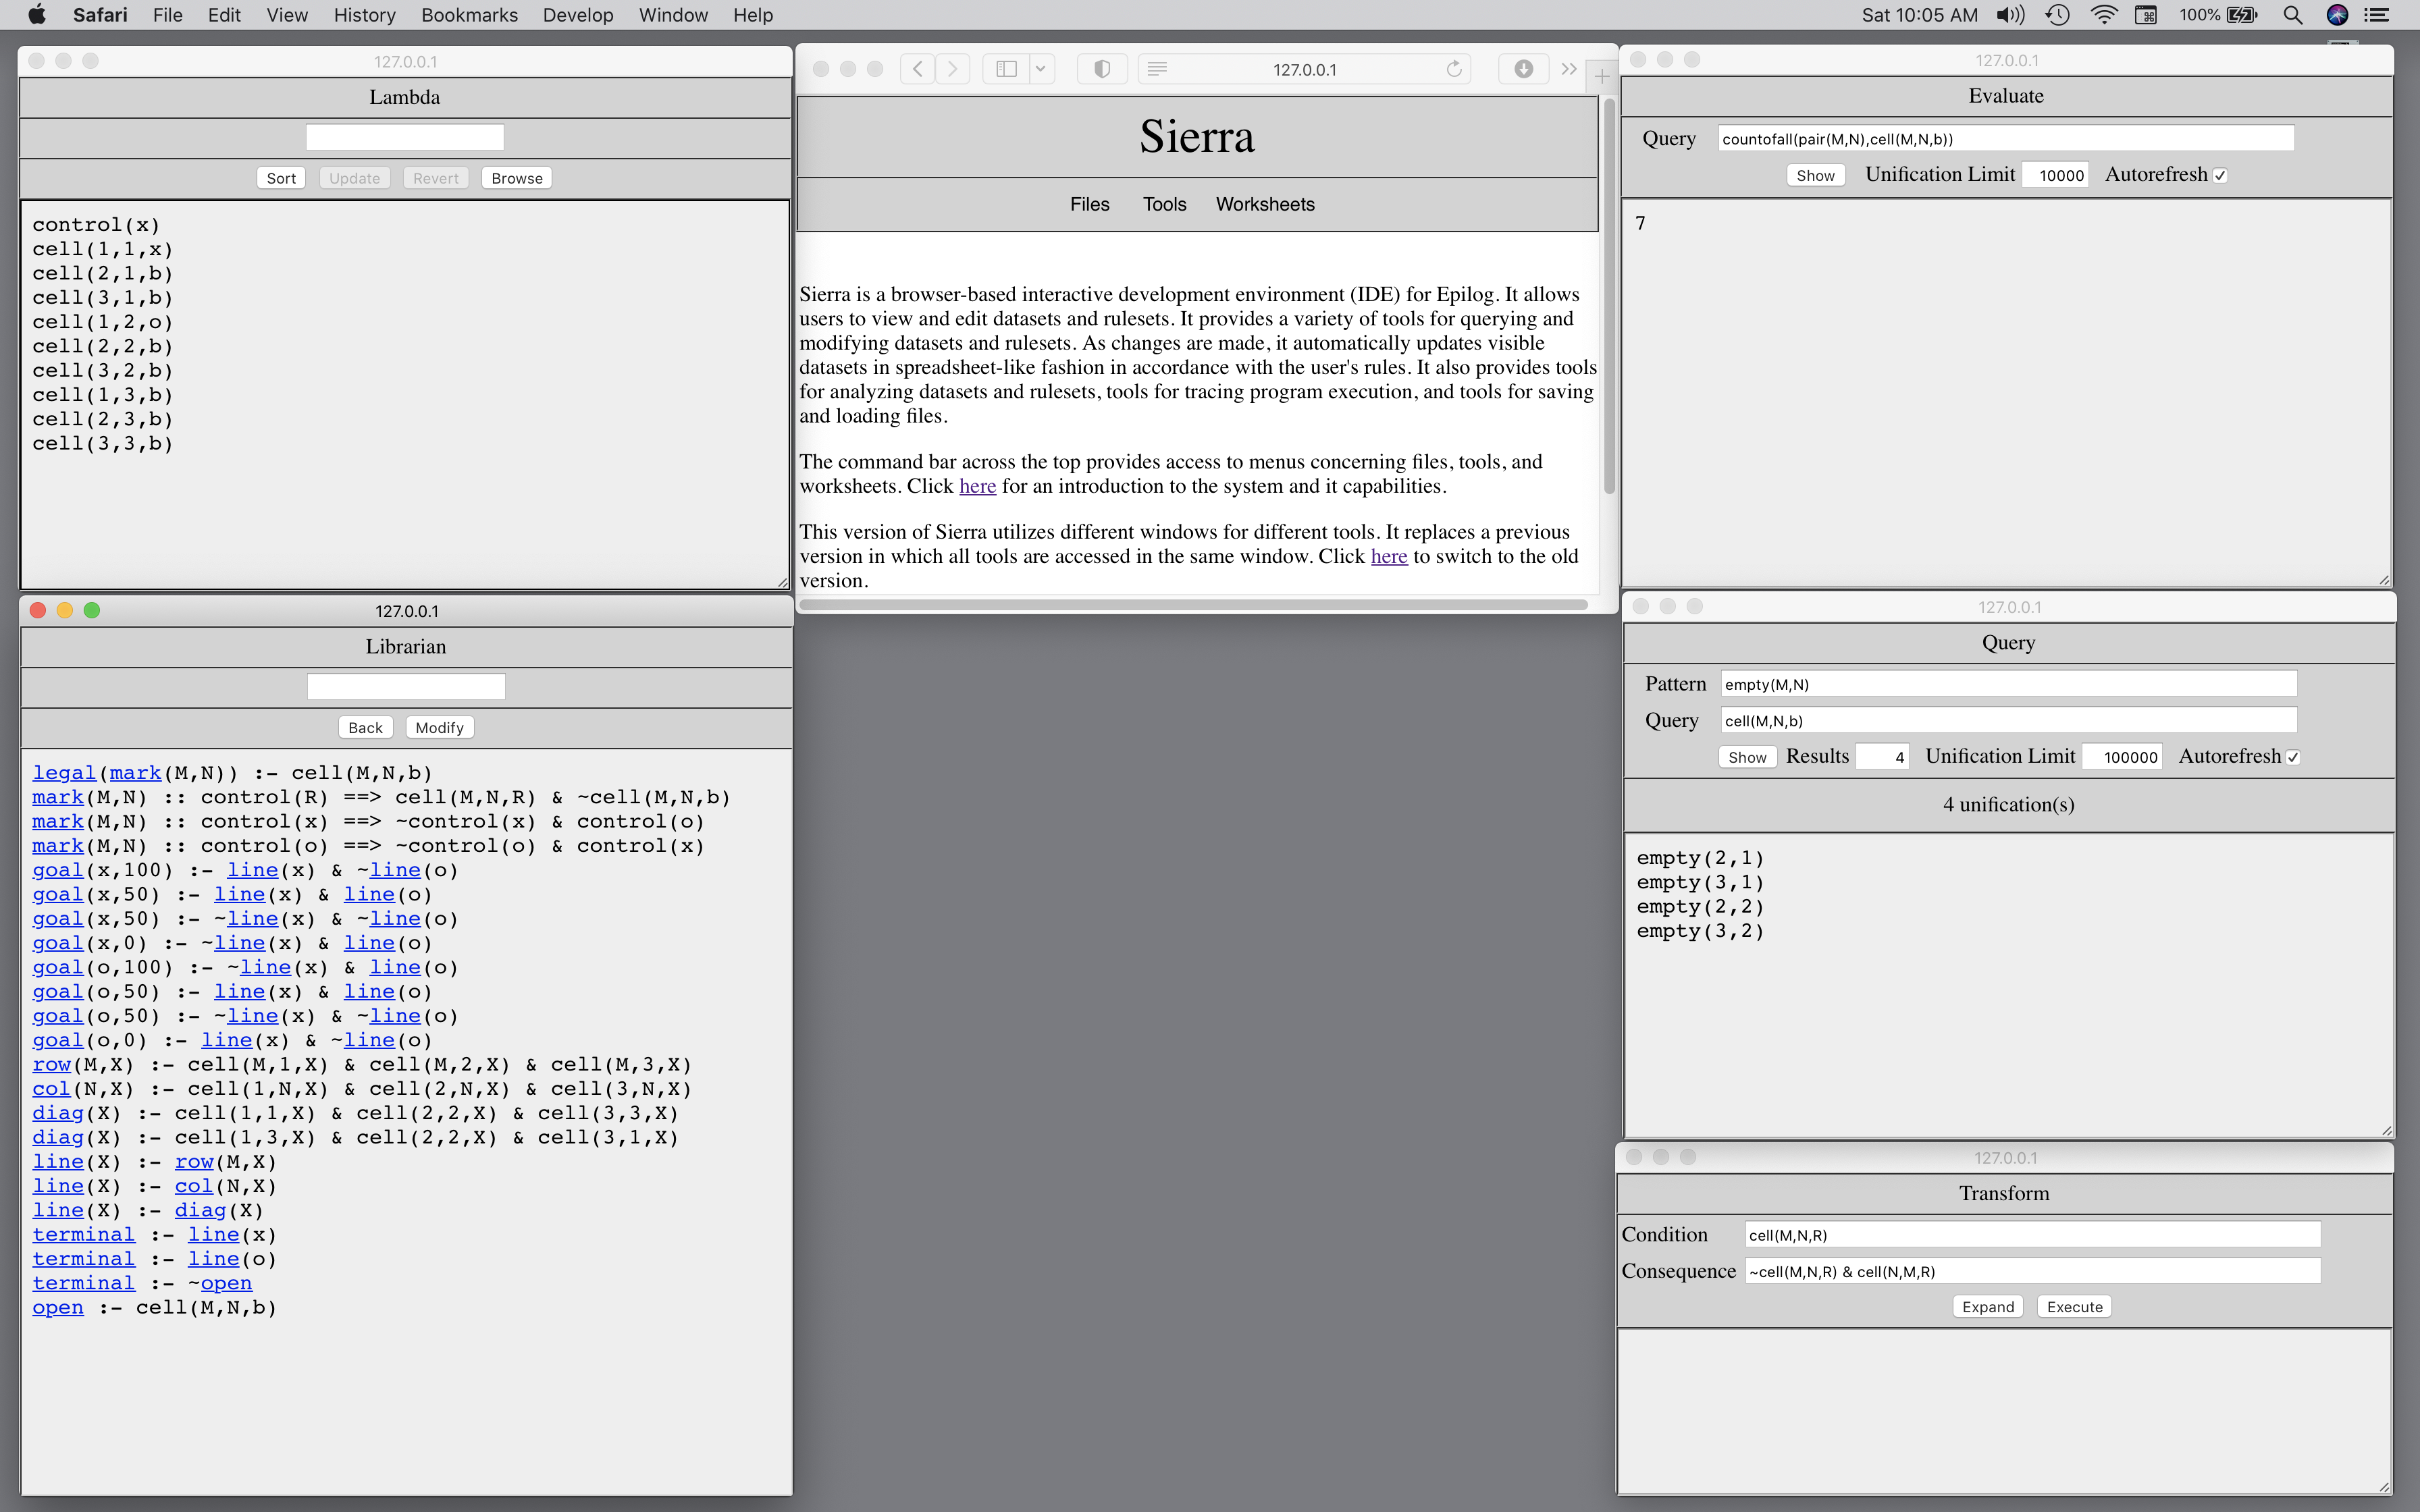This screenshot has width=2420, height=1512.
Task: Toggle Autorefresh checkbox in Query window
Action: tap(2293, 758)
